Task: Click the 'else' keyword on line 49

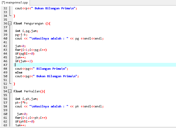Action: click(19, 72)
